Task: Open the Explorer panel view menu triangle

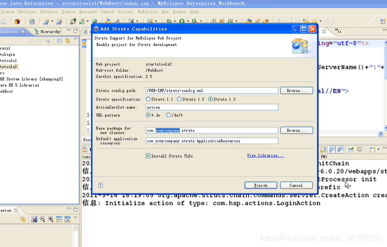Action: (x=76, y=39)
